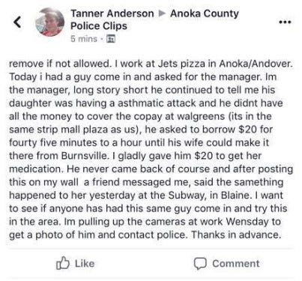
Task: Tap the Comment text label
Action: [x=236, y=264]
